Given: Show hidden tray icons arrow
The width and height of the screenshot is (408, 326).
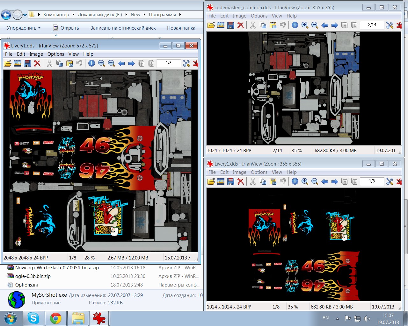Looking at the screenshot, I should coord(337,318).
